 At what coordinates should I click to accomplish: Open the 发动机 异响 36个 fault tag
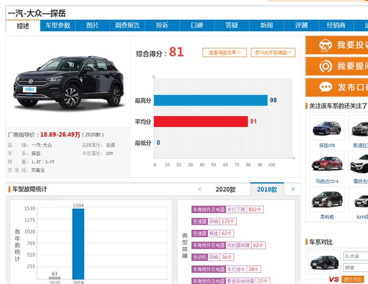point(212,257)
